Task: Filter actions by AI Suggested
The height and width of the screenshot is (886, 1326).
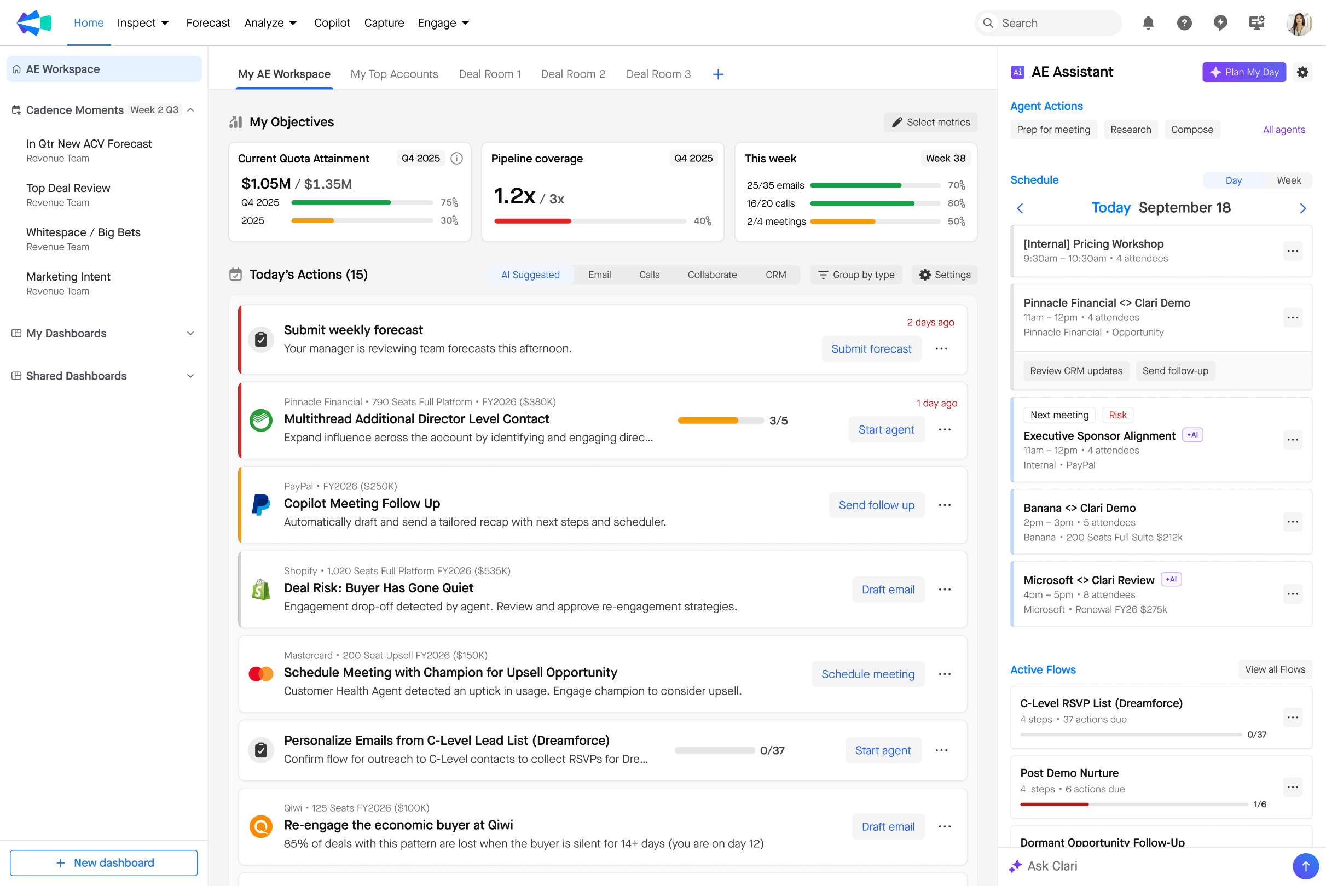Action: click(530, 275)
